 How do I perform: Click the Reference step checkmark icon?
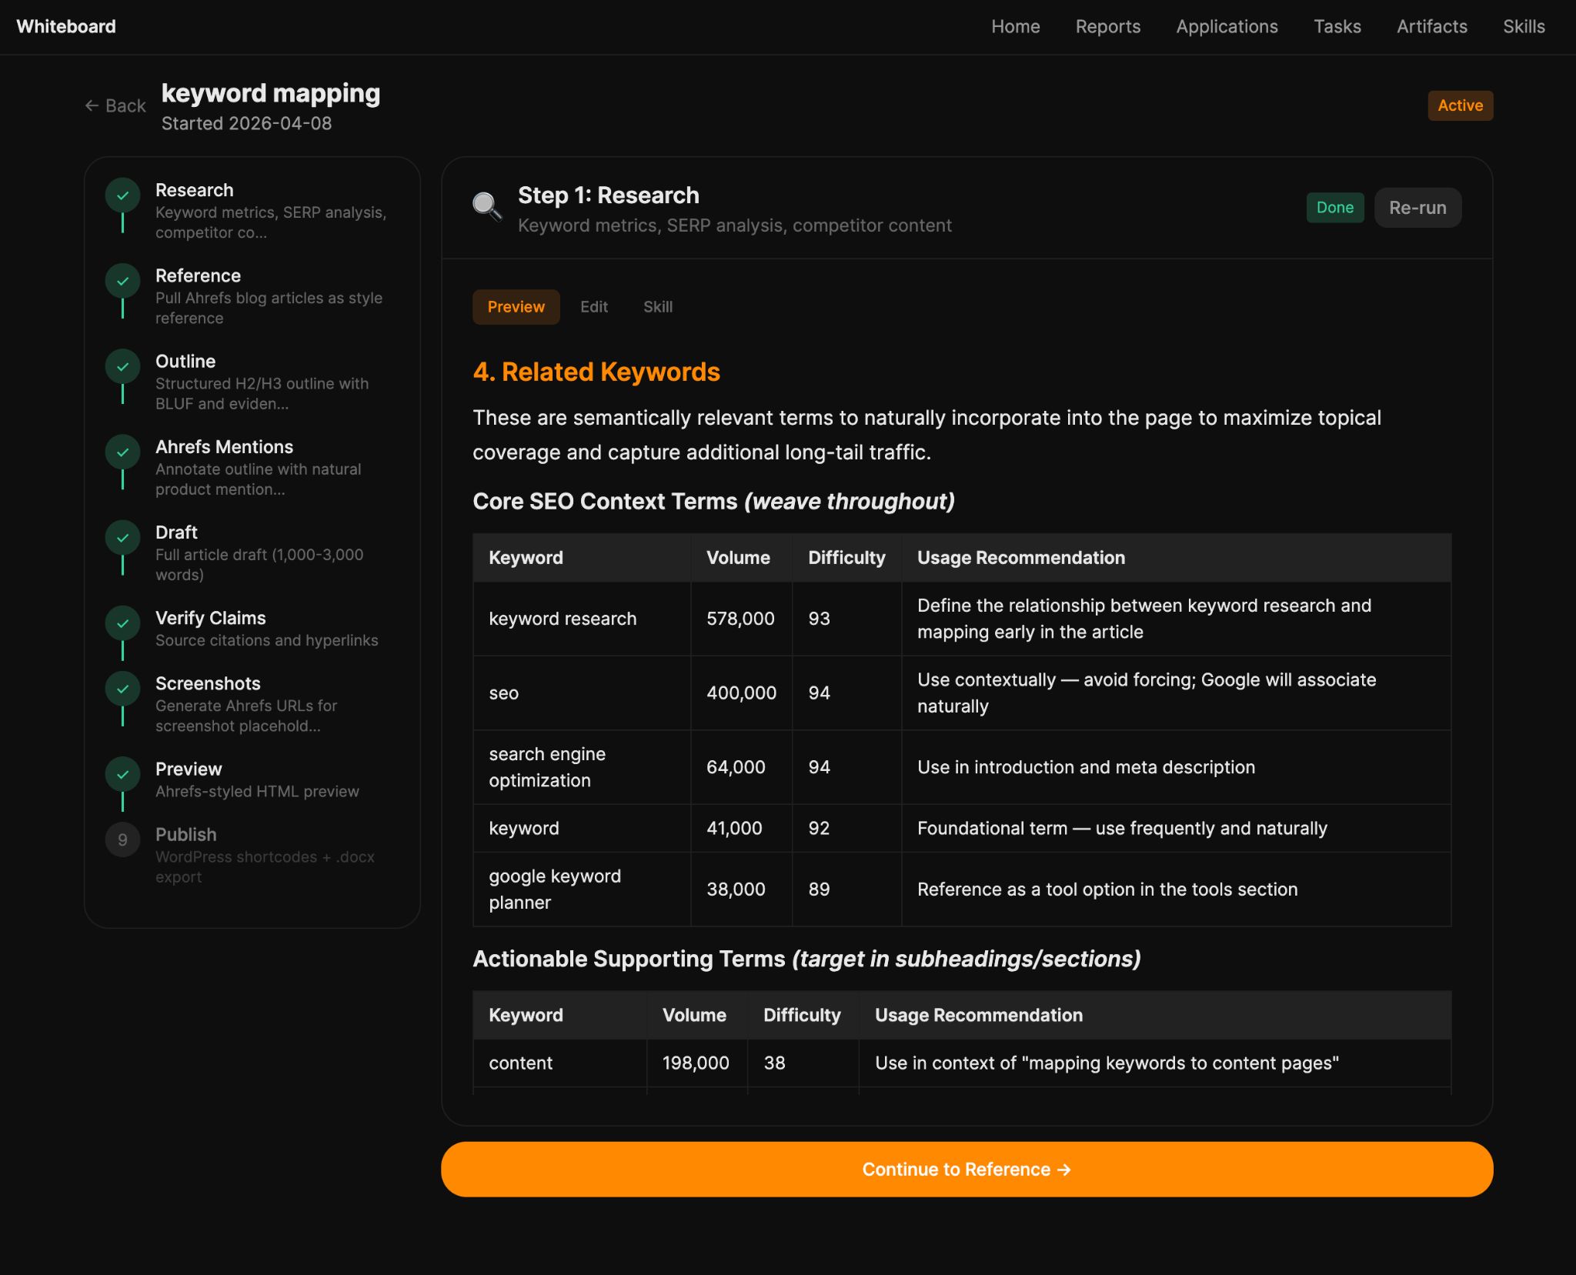pos(122,281)
